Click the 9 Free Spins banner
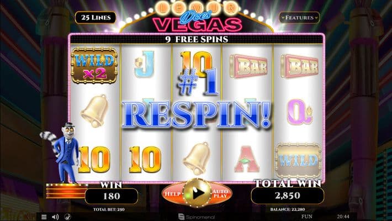The height and width of the screenshot is (221, 392). pos(197,39)
